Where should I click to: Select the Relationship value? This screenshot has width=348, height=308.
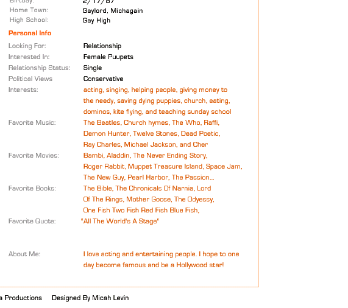(102, 46)
